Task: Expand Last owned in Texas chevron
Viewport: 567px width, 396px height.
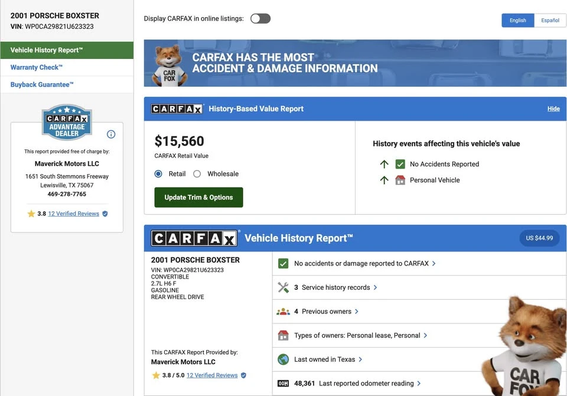Action: (x=360, y=359)
